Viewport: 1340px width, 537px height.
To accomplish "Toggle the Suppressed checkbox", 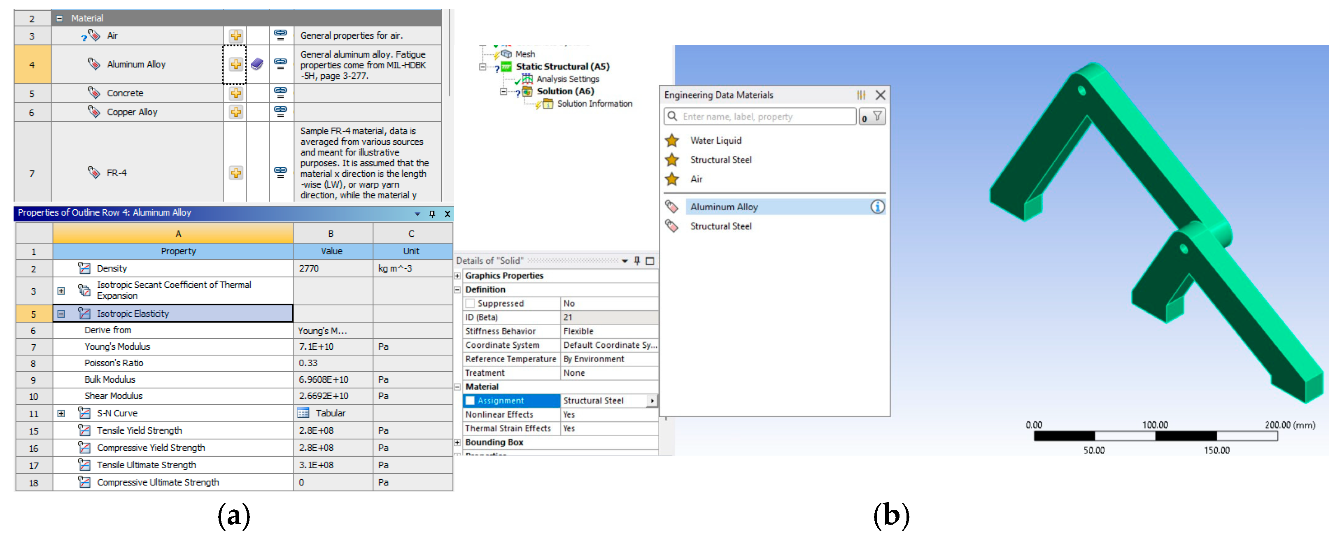I will [470, 303].
